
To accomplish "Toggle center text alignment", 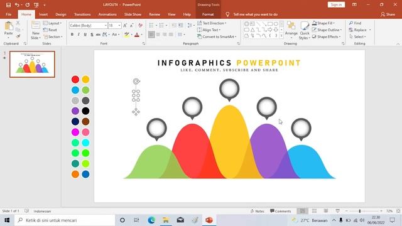I will (158, 35).
